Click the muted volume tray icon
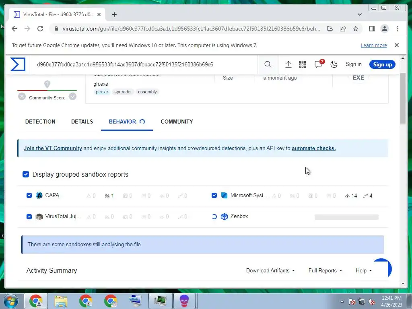412x309 pixels. 371,302
